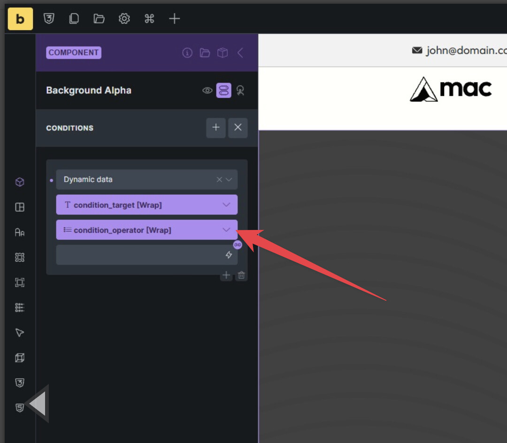Image resolution: width=507 pixels, height=443 pixels.
Task: Close the Conditions panel with X button
Action: (238, 128)
